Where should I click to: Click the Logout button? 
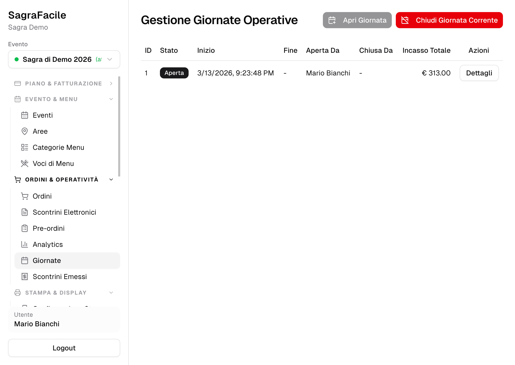64,348
